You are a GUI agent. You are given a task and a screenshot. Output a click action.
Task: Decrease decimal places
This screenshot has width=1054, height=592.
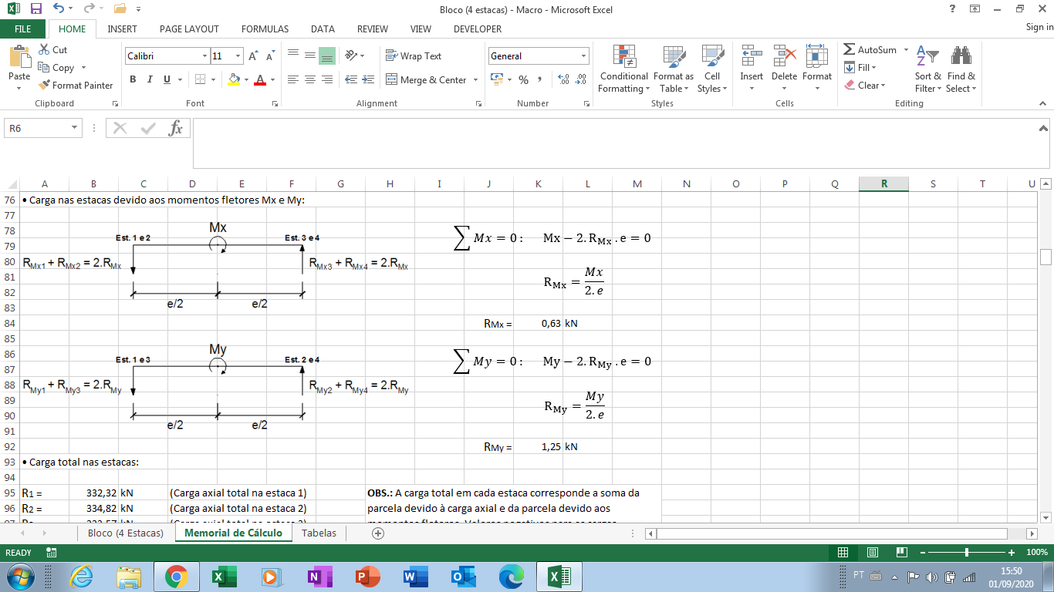pyautogui.click(x=580, y=79)
